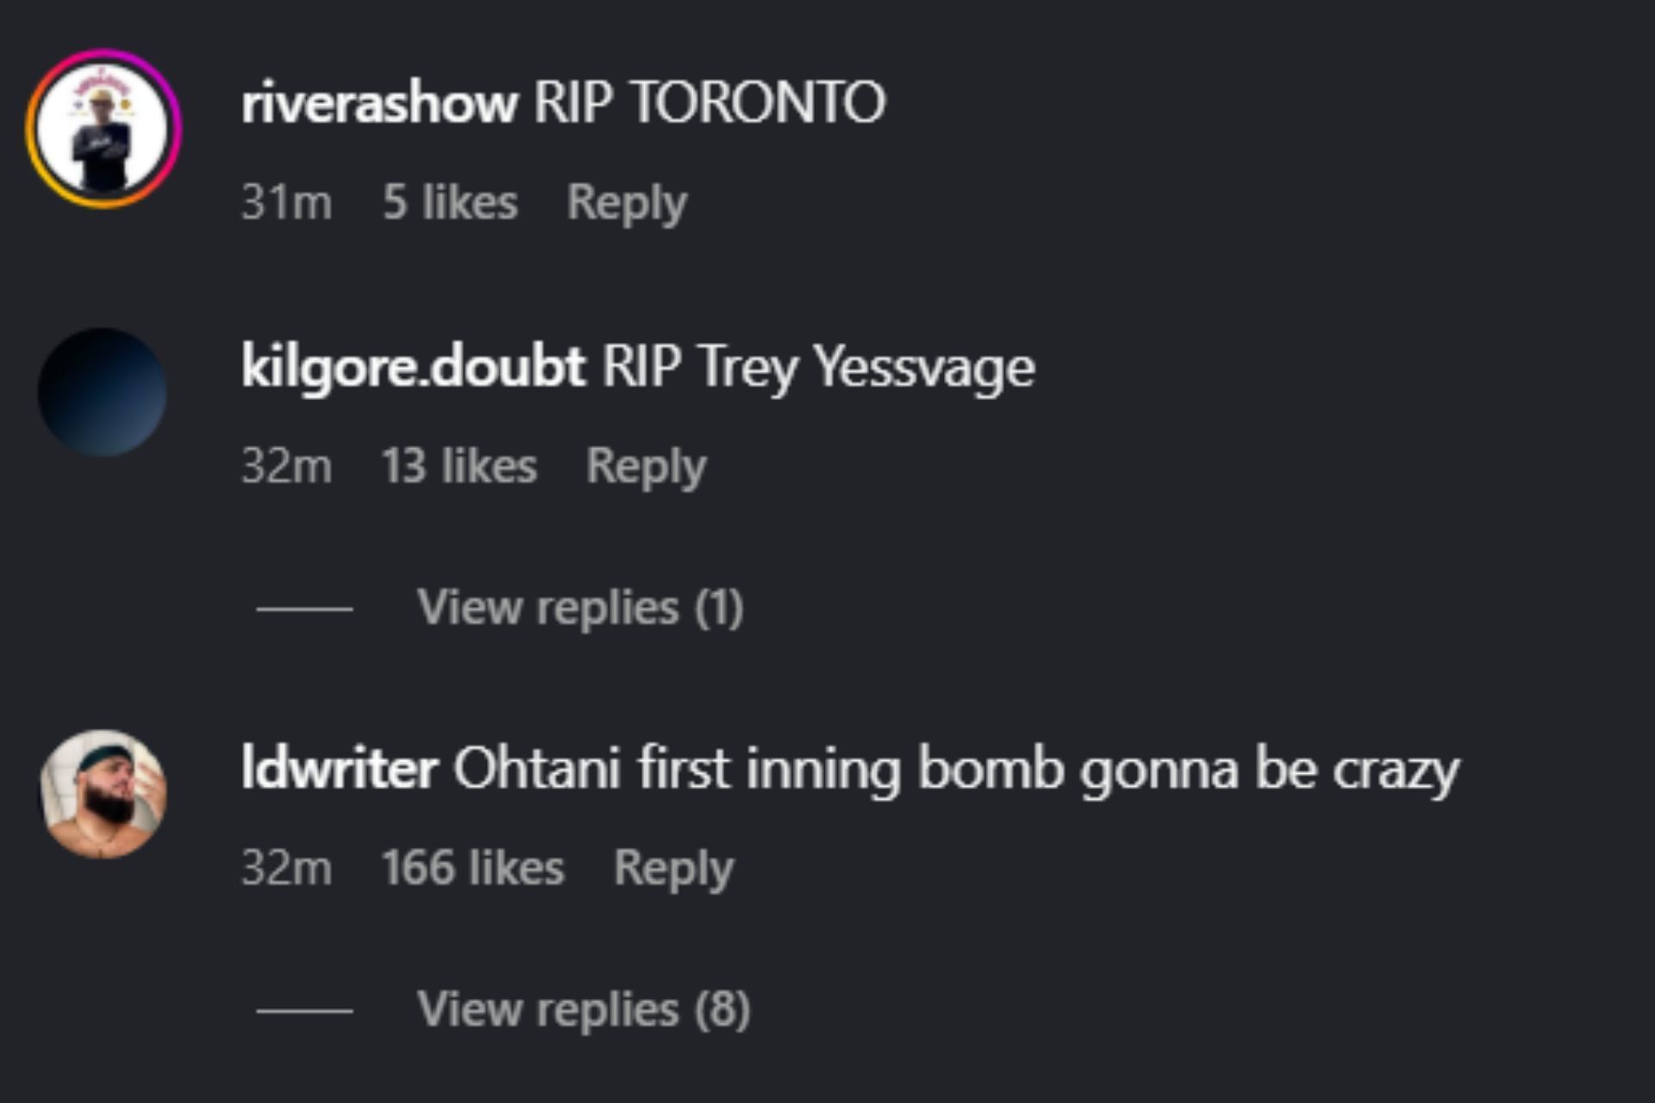Click the 32m timestamp on kilgore.doubt's comment
The height and width of the screenshot is (1103, 1655).
pos(286,467)
